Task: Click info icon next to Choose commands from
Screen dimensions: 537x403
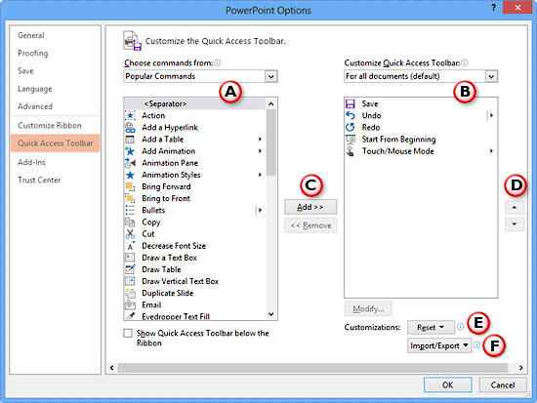Action: pos(218,62)
